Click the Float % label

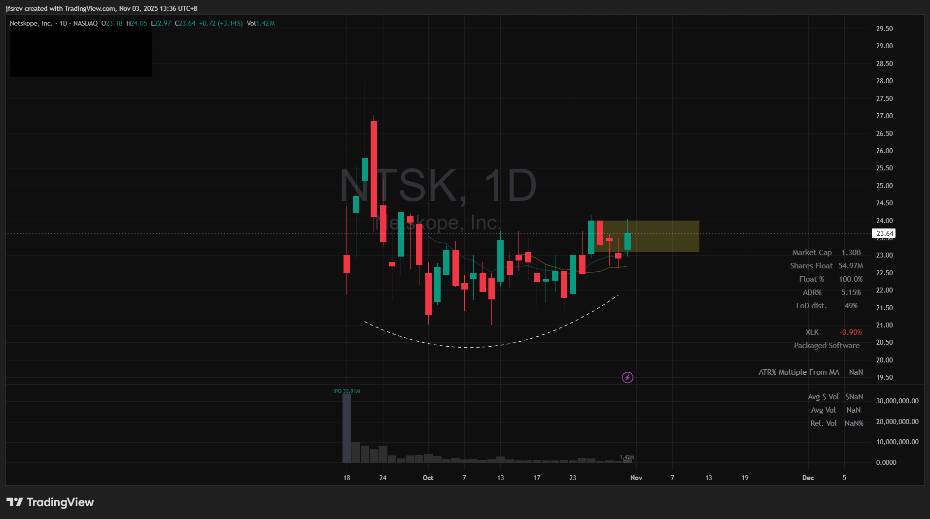click(x=812, y=279)
